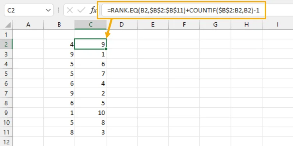Confirm the entry with the checkmark icon
Image resolution: width=293 pixels, height=146 pixels.
(81, 11)
